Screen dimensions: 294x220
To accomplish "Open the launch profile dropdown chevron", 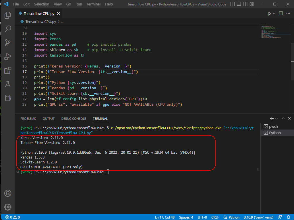I will [276, 119].
